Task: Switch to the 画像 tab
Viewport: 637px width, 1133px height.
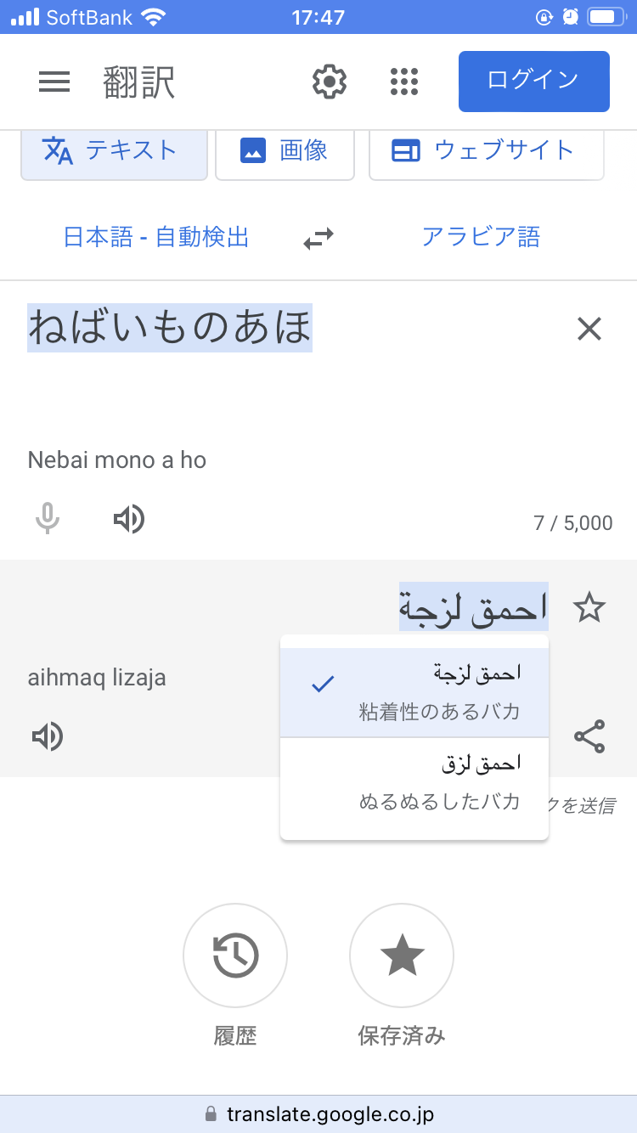Action: coord(285,151)
